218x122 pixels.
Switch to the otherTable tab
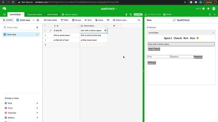coord(52,15)
